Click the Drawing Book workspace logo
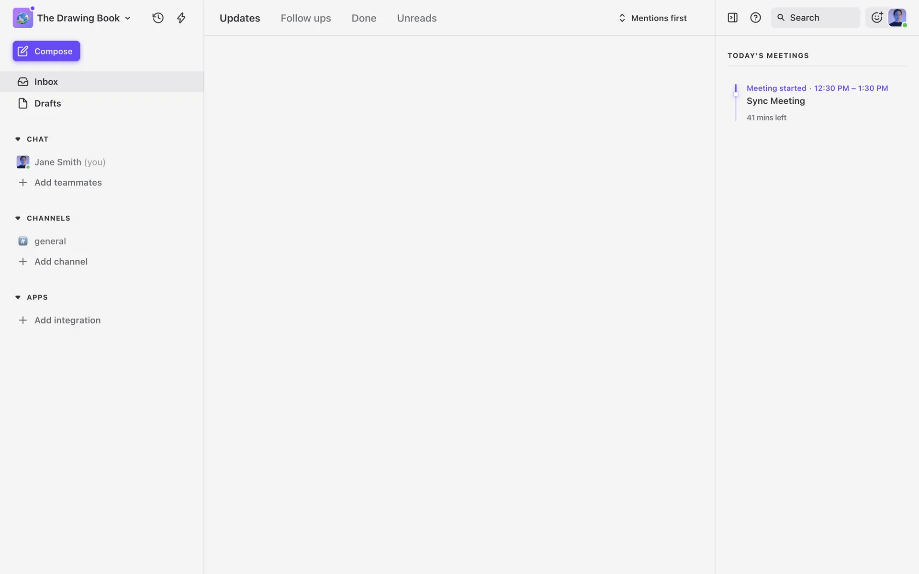This screenshot has height=574, width=919. [x=22, y=18]
